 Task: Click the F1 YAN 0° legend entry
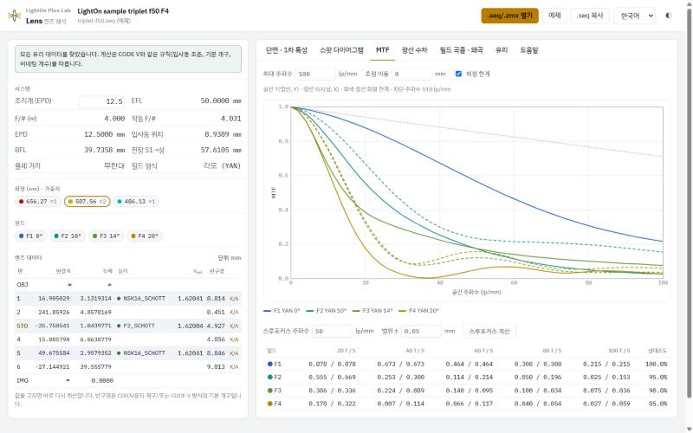(x=282, y=311)
